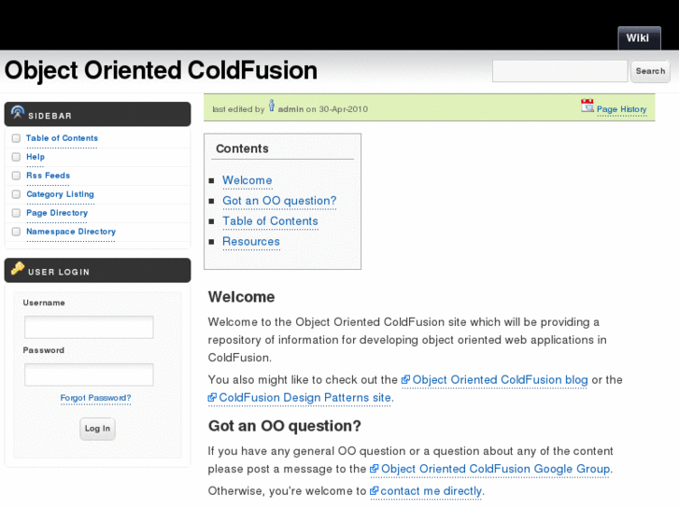
Task: Click the Search button
Action: (650, 71)
